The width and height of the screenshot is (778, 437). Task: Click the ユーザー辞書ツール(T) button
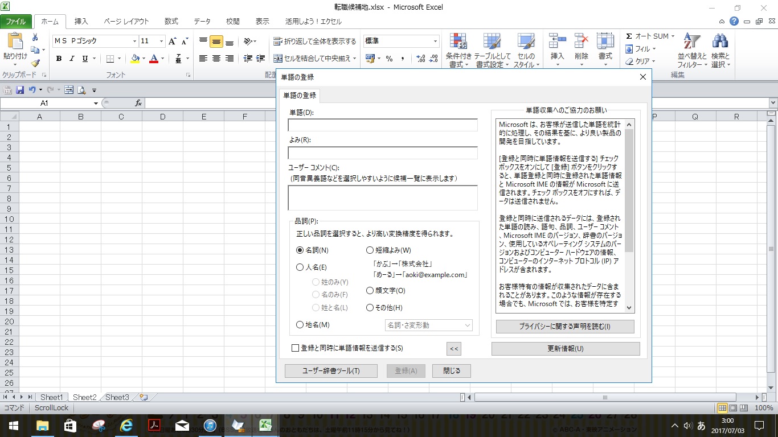click(x=331, y=371)
